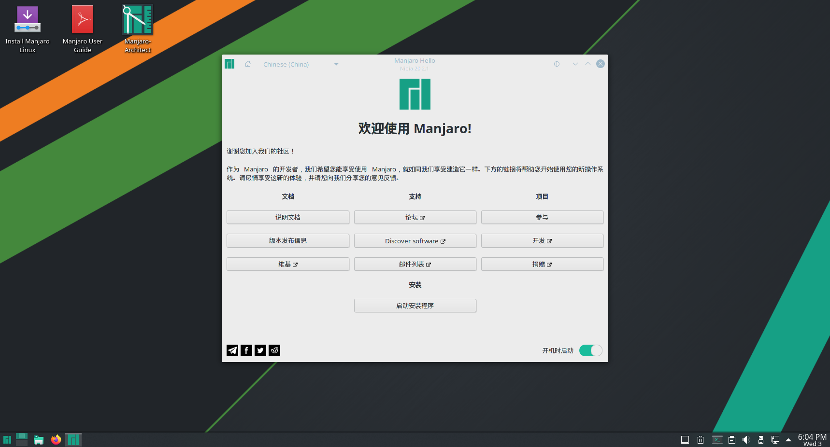Click 启动安装程序 launch installer button
The image size is (830, 447).
click(415, 306)
